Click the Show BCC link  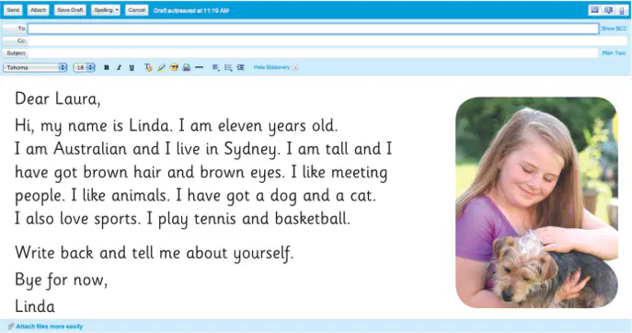click(614, 29)
